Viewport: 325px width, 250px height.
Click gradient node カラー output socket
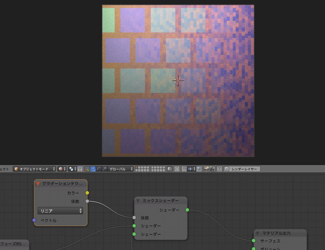point(87,193)
